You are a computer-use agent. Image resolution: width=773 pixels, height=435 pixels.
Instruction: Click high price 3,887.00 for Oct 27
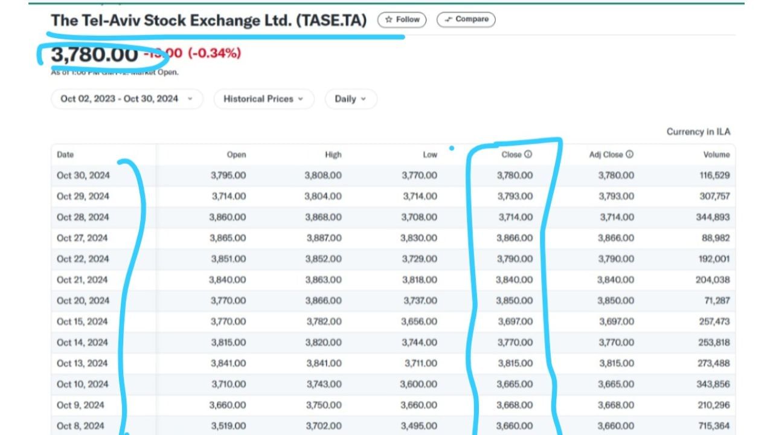[323, 238]
